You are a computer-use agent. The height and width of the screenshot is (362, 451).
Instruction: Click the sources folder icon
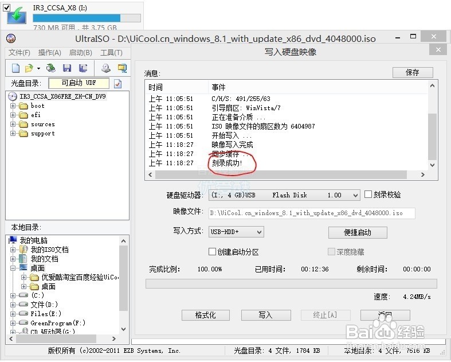[23, 124]
